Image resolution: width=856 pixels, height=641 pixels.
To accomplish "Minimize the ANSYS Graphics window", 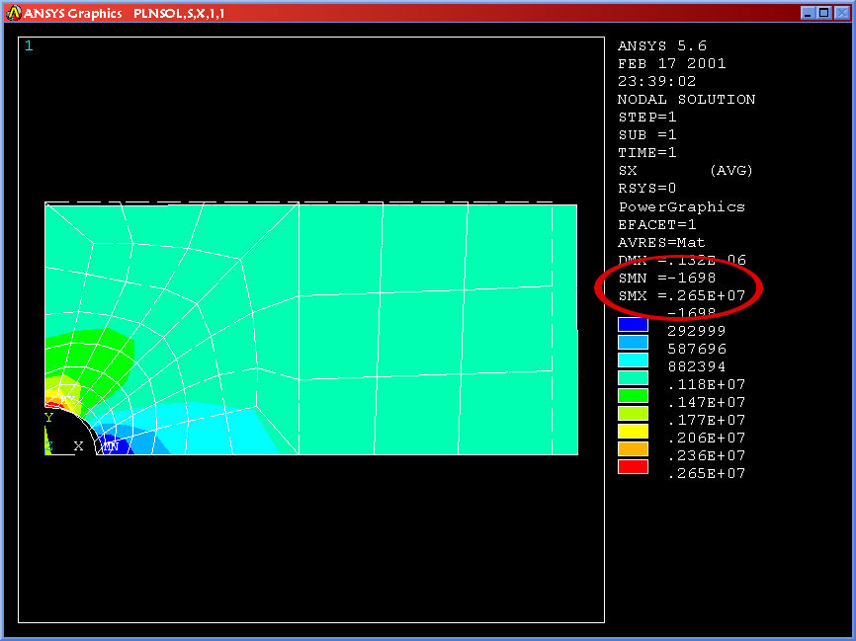I will 808,13.
